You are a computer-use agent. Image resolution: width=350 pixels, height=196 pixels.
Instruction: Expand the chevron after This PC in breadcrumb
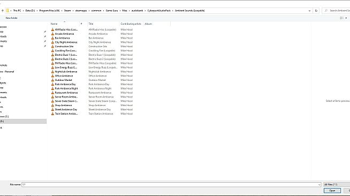coord(23,11)
